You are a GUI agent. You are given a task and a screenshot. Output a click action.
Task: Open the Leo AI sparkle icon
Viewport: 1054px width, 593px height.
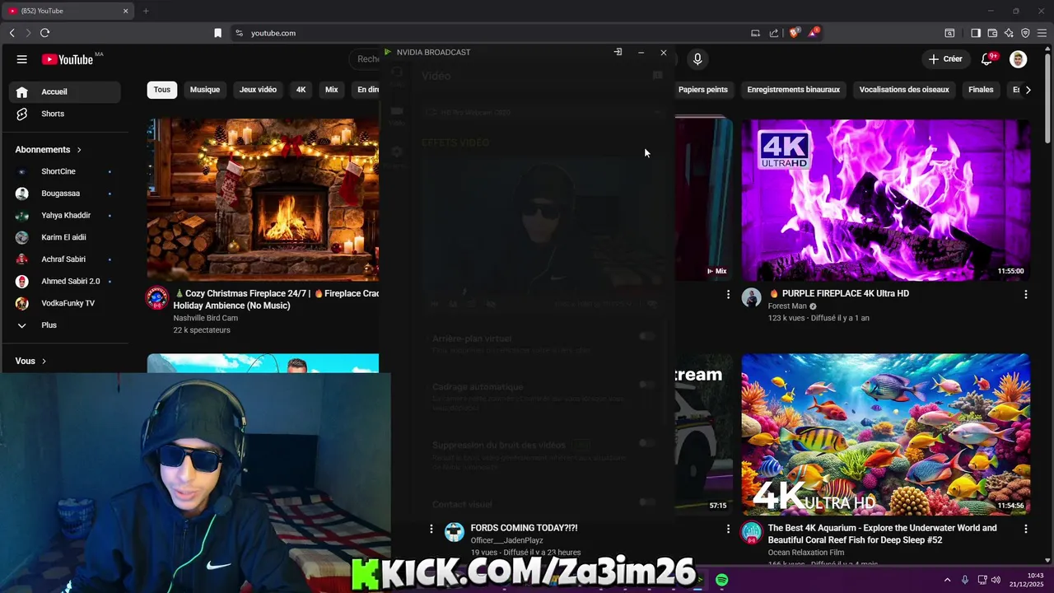[1009, 33]
